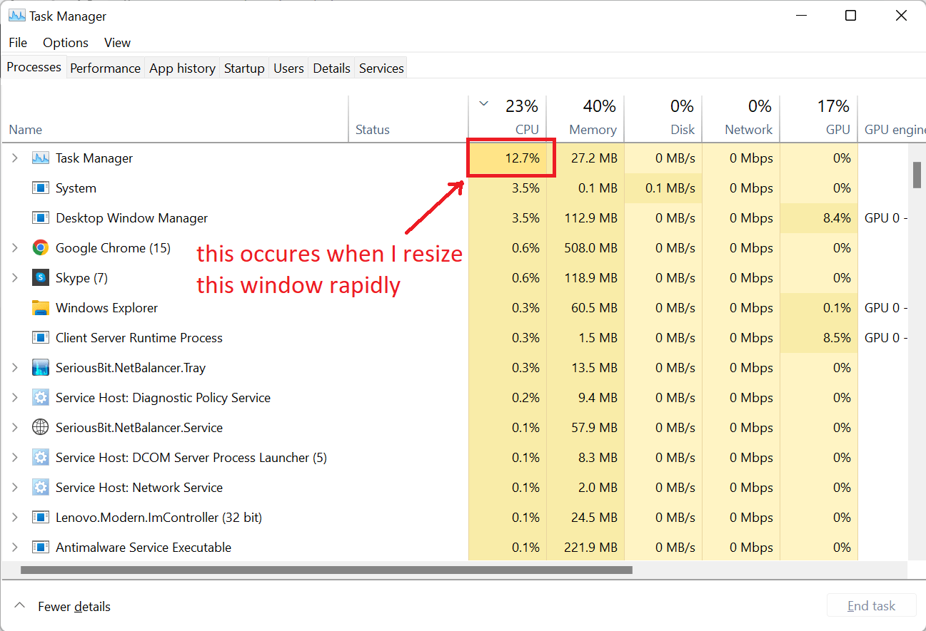This screenshot has height=631, width=926.
Task: Expand the Google Chrome (15) process group
Action: pos(15,248)
